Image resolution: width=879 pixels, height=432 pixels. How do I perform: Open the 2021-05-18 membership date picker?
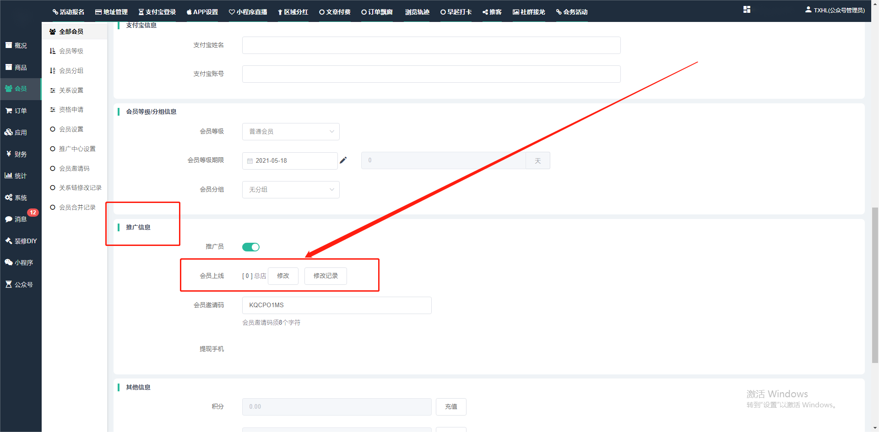point(289,161)
